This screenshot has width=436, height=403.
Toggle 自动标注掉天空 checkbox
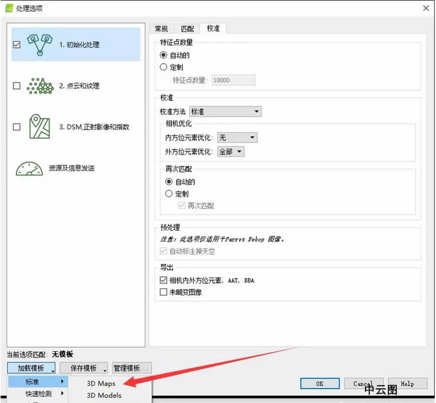coord(163,251)
